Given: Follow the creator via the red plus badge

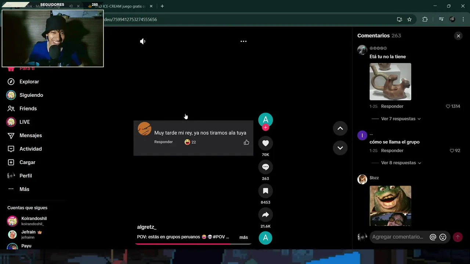Looking at the screenshot, I should click(x=265, y=128).
